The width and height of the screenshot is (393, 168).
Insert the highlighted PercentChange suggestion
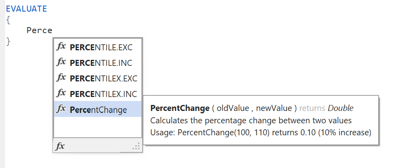98,109
